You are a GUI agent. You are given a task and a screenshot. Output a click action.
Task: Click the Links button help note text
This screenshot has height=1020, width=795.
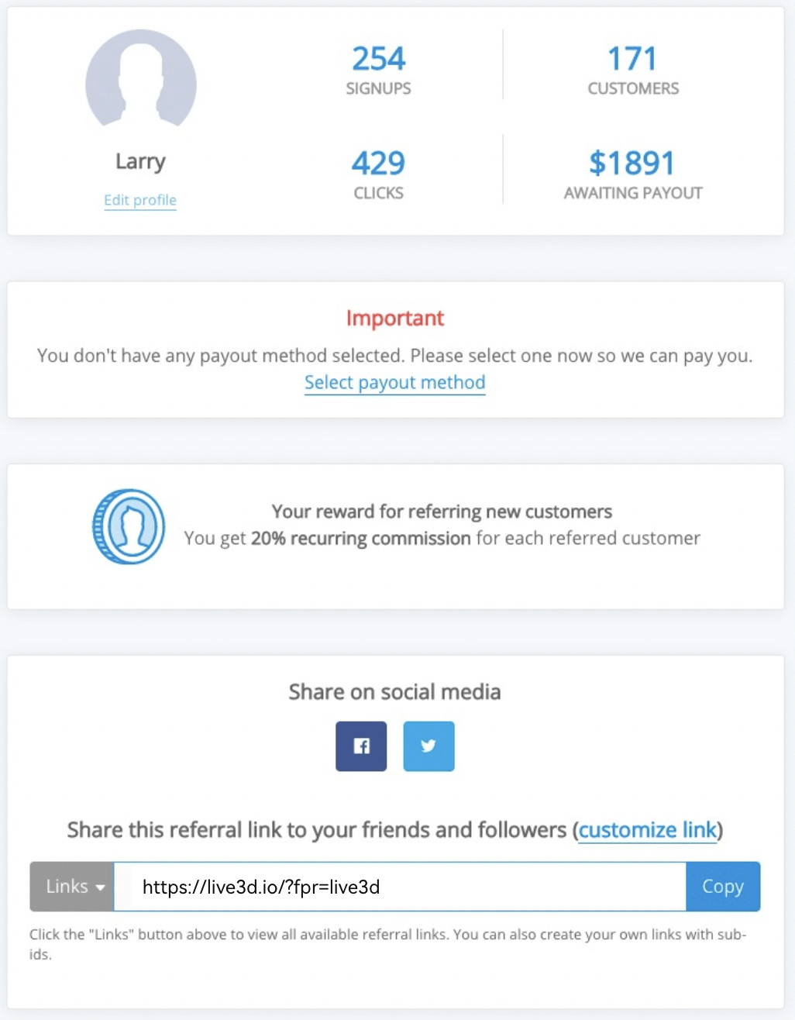click(387, 944)
